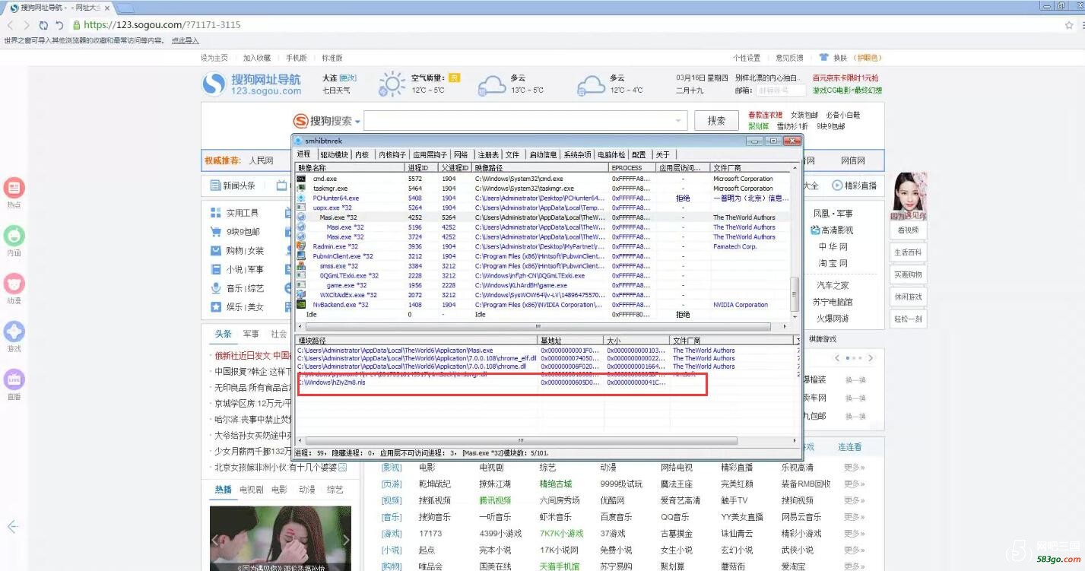Click the Radmin.exe process icon
The width and height of the screenshot is (1085, 571).
coord(301,246)
